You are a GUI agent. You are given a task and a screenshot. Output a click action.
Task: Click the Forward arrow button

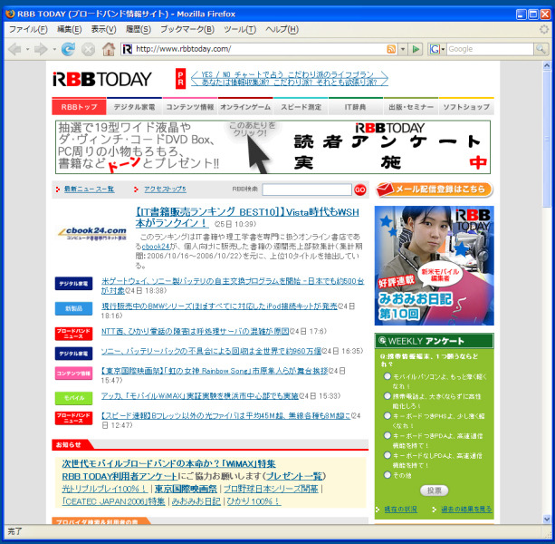pyautogui.click(x=41, y=49)
